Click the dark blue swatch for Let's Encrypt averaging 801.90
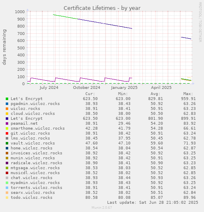 7,119
